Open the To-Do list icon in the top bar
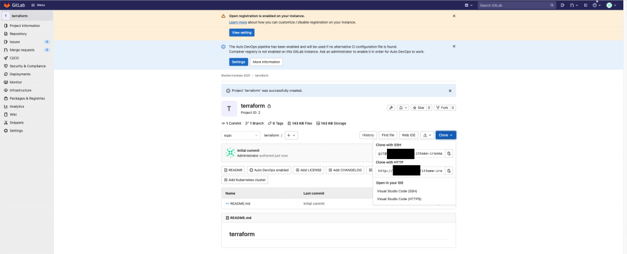The image size is (627, 254). [586, 5]
